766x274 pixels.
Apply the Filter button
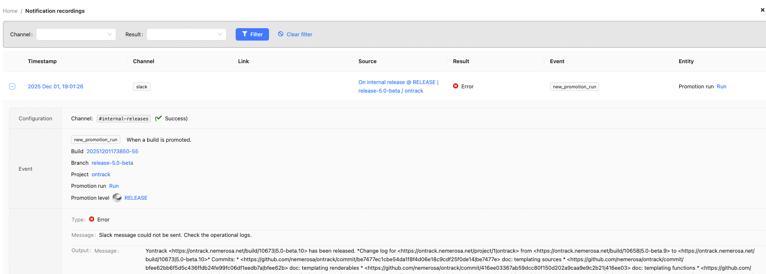pyautogui.click(x=252, y=34)
